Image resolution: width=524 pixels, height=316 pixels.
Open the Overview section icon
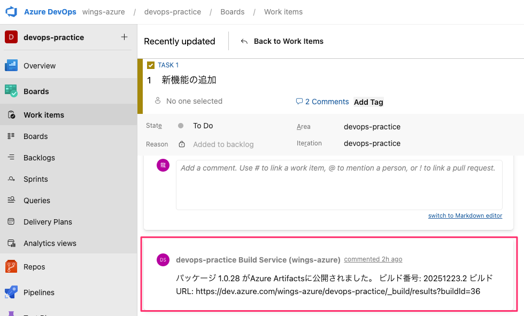[x=11, y=66]
